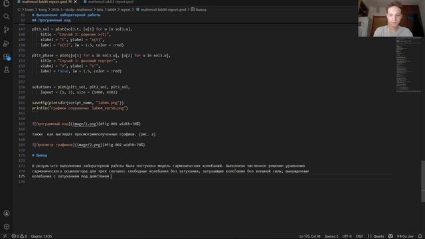Open the Manage gear settings menu
The height and width of the screenshot is (239, 425).
tap(7, 226)
